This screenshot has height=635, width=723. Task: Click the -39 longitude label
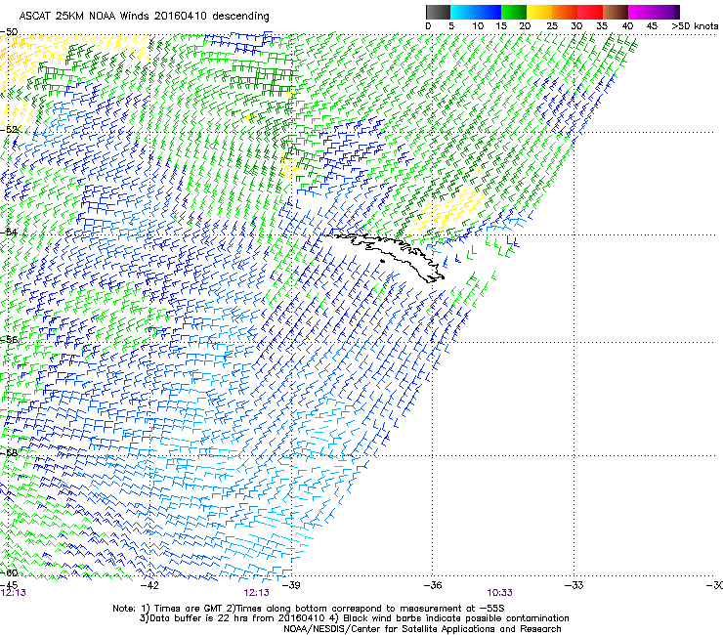click(x=290, y=585)
